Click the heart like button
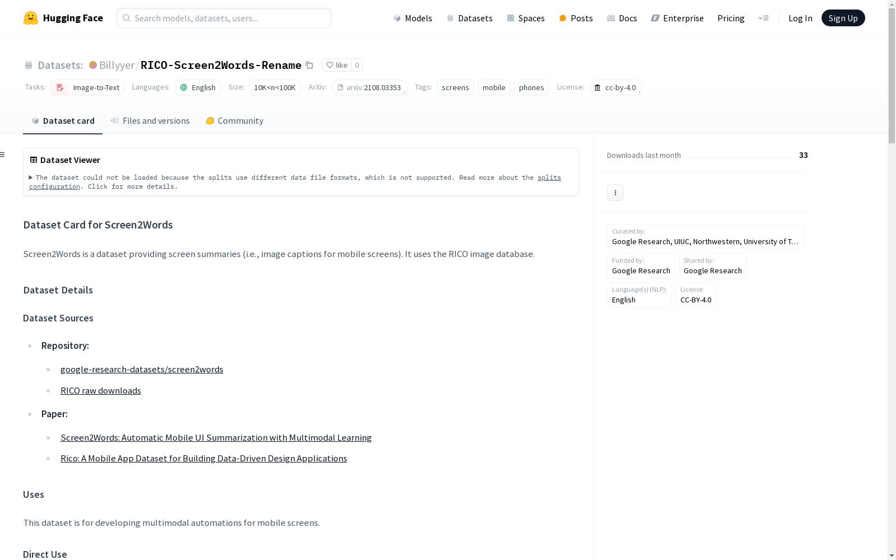Screen dimensions: 896x560 click(x=337, y=65)
